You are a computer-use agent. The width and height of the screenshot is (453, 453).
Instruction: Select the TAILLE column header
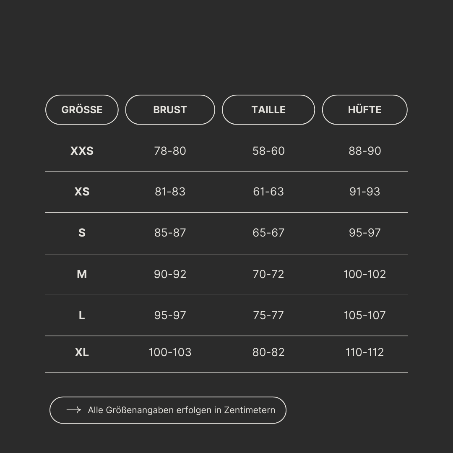[268, 109]
